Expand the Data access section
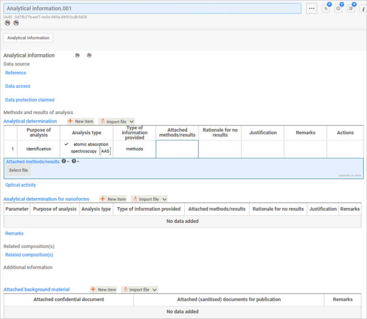 tap(18, 86)
